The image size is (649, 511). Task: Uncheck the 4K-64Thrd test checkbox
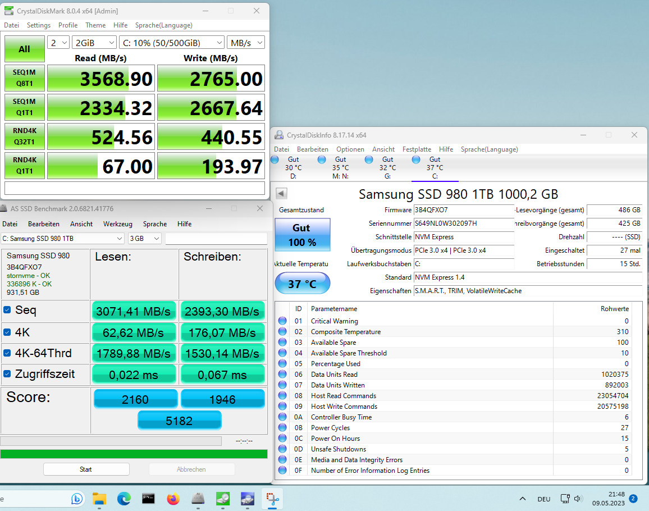[x=7, y=353]
